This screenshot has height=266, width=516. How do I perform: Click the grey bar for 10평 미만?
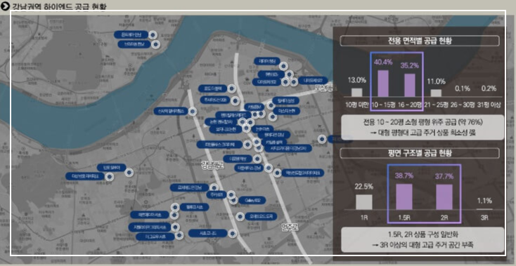356,92
